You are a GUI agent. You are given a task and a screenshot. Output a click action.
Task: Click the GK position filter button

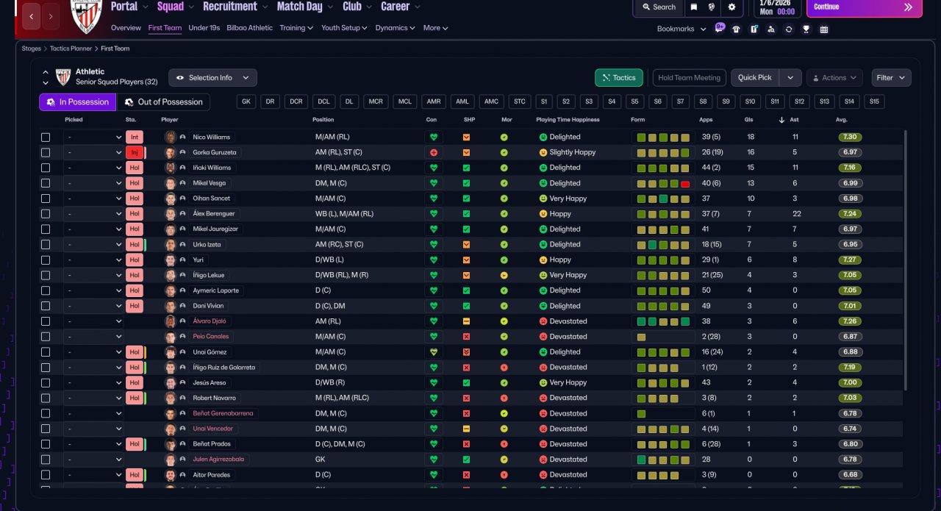[x=247, y=102]
